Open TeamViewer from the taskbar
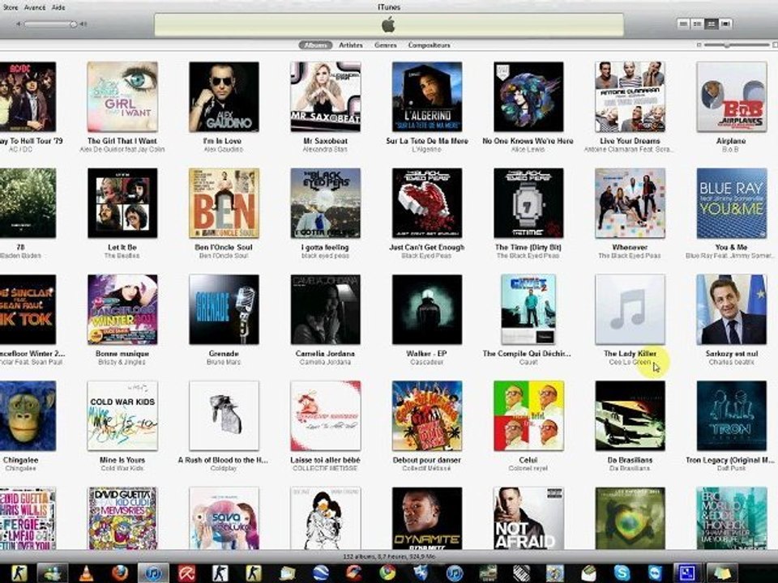Image resolution: width=778 pixels, height=583 pixels. (x=655, y=573)
